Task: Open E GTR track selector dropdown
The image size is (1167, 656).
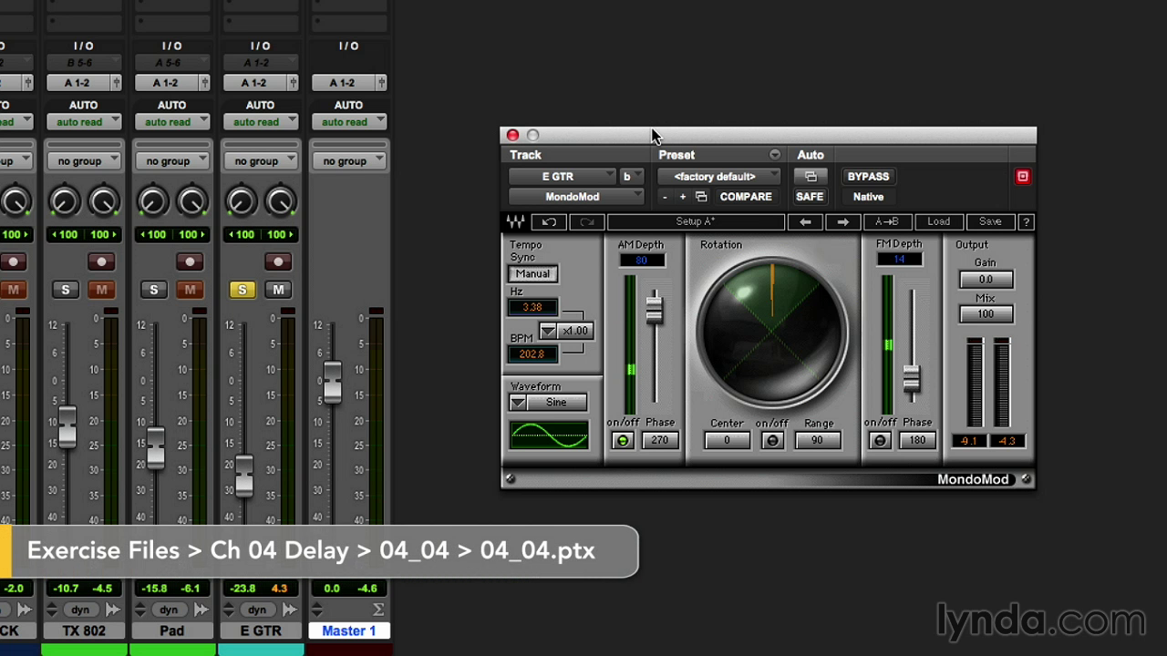Action: (x=563, y=177)
